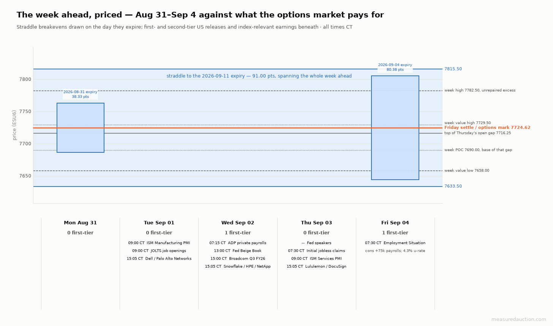Select the Friday settle 7724.62 label
The height and width of the screenshot is (326, 553).
coord(487,128)
